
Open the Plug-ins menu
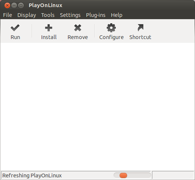click(x=96, y=15)
